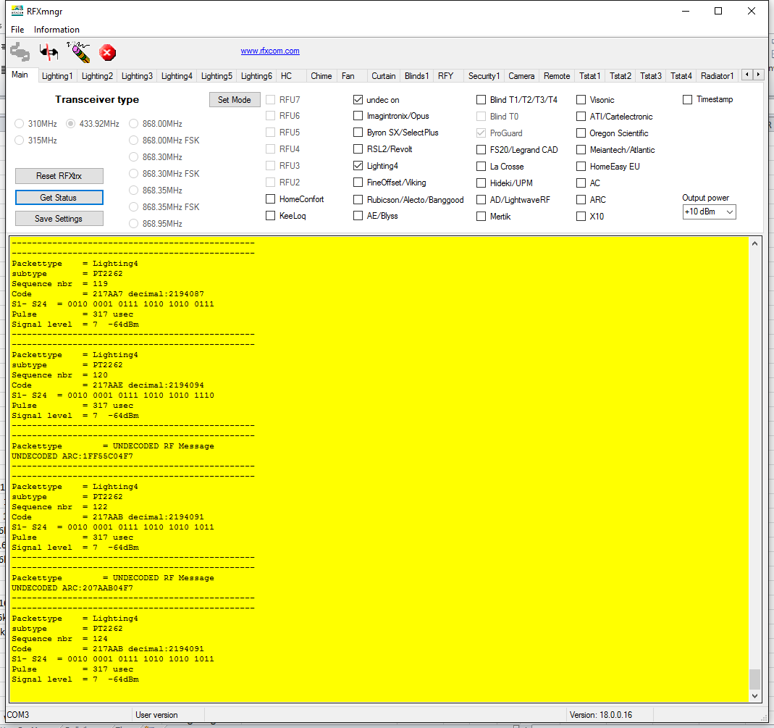Select the 315MHz radio button
The image size is (774, 728).
(x=20, y=141)
